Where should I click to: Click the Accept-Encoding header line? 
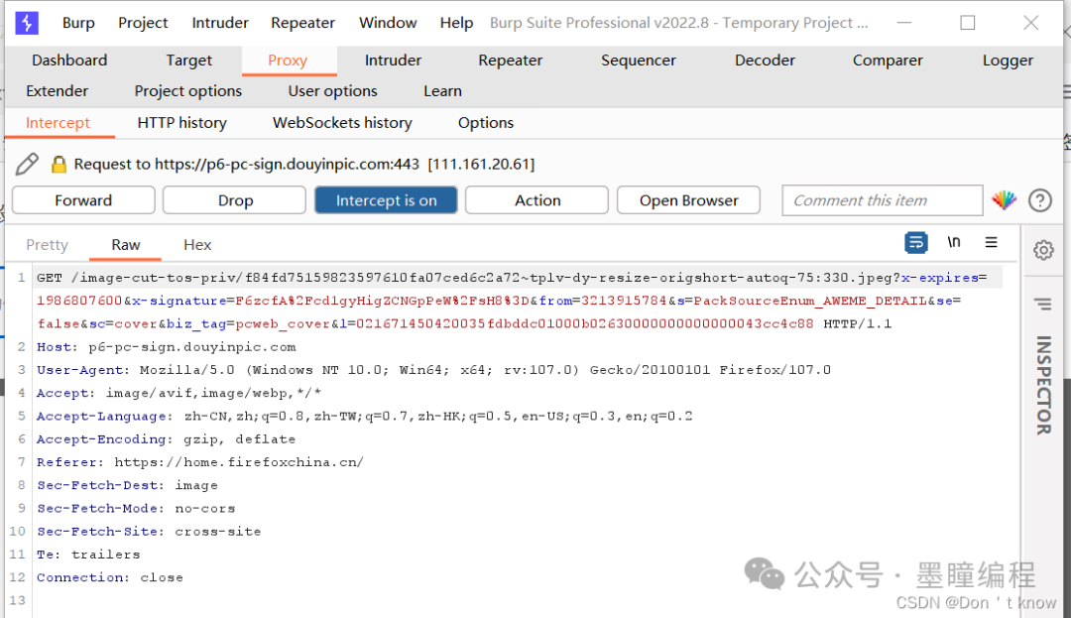[166, 439]
